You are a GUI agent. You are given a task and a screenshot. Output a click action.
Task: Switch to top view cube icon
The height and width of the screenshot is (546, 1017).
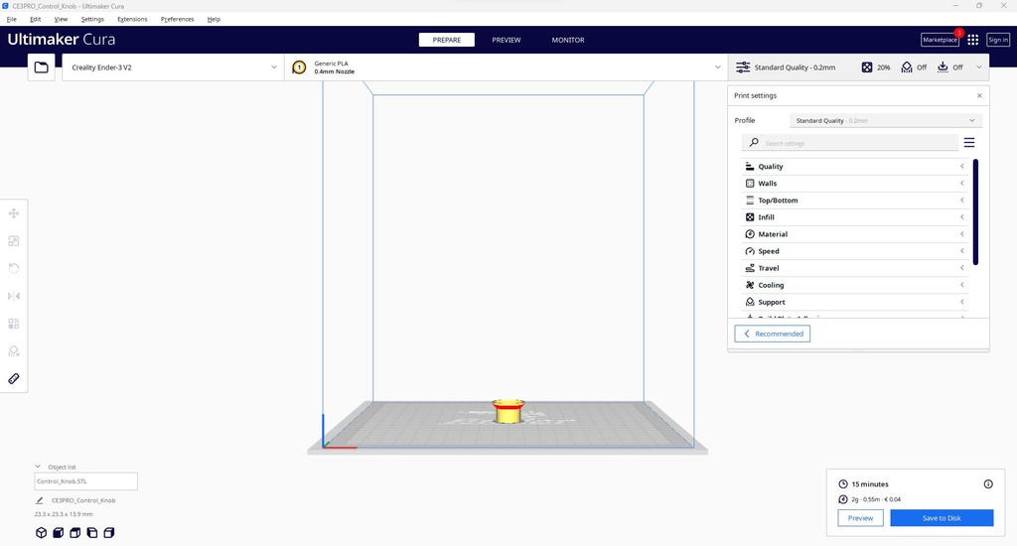75,533
